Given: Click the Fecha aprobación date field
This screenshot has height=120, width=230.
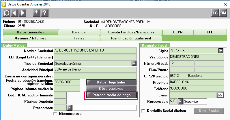Looking at the screenshot, I should [x=67, y=82].
